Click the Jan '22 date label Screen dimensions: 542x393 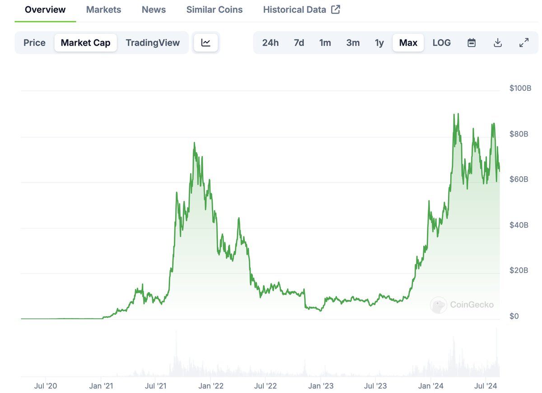tap(211, 386)
